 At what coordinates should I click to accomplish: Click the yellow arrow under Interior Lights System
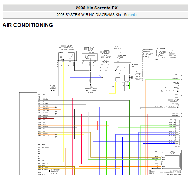(x=52, y=91)
